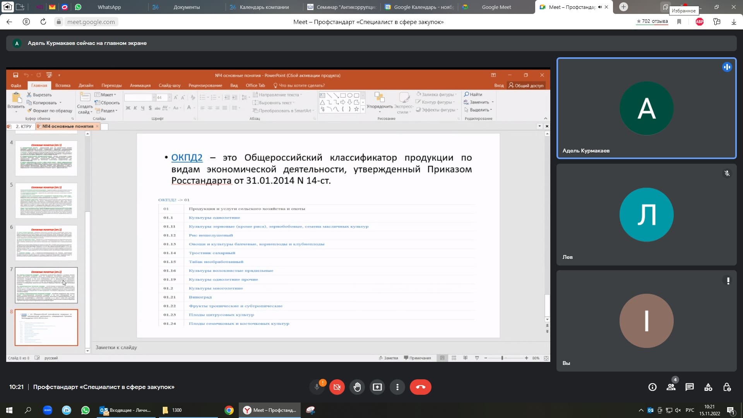Select Лев participant tile
743x418 pixels.
646,215
